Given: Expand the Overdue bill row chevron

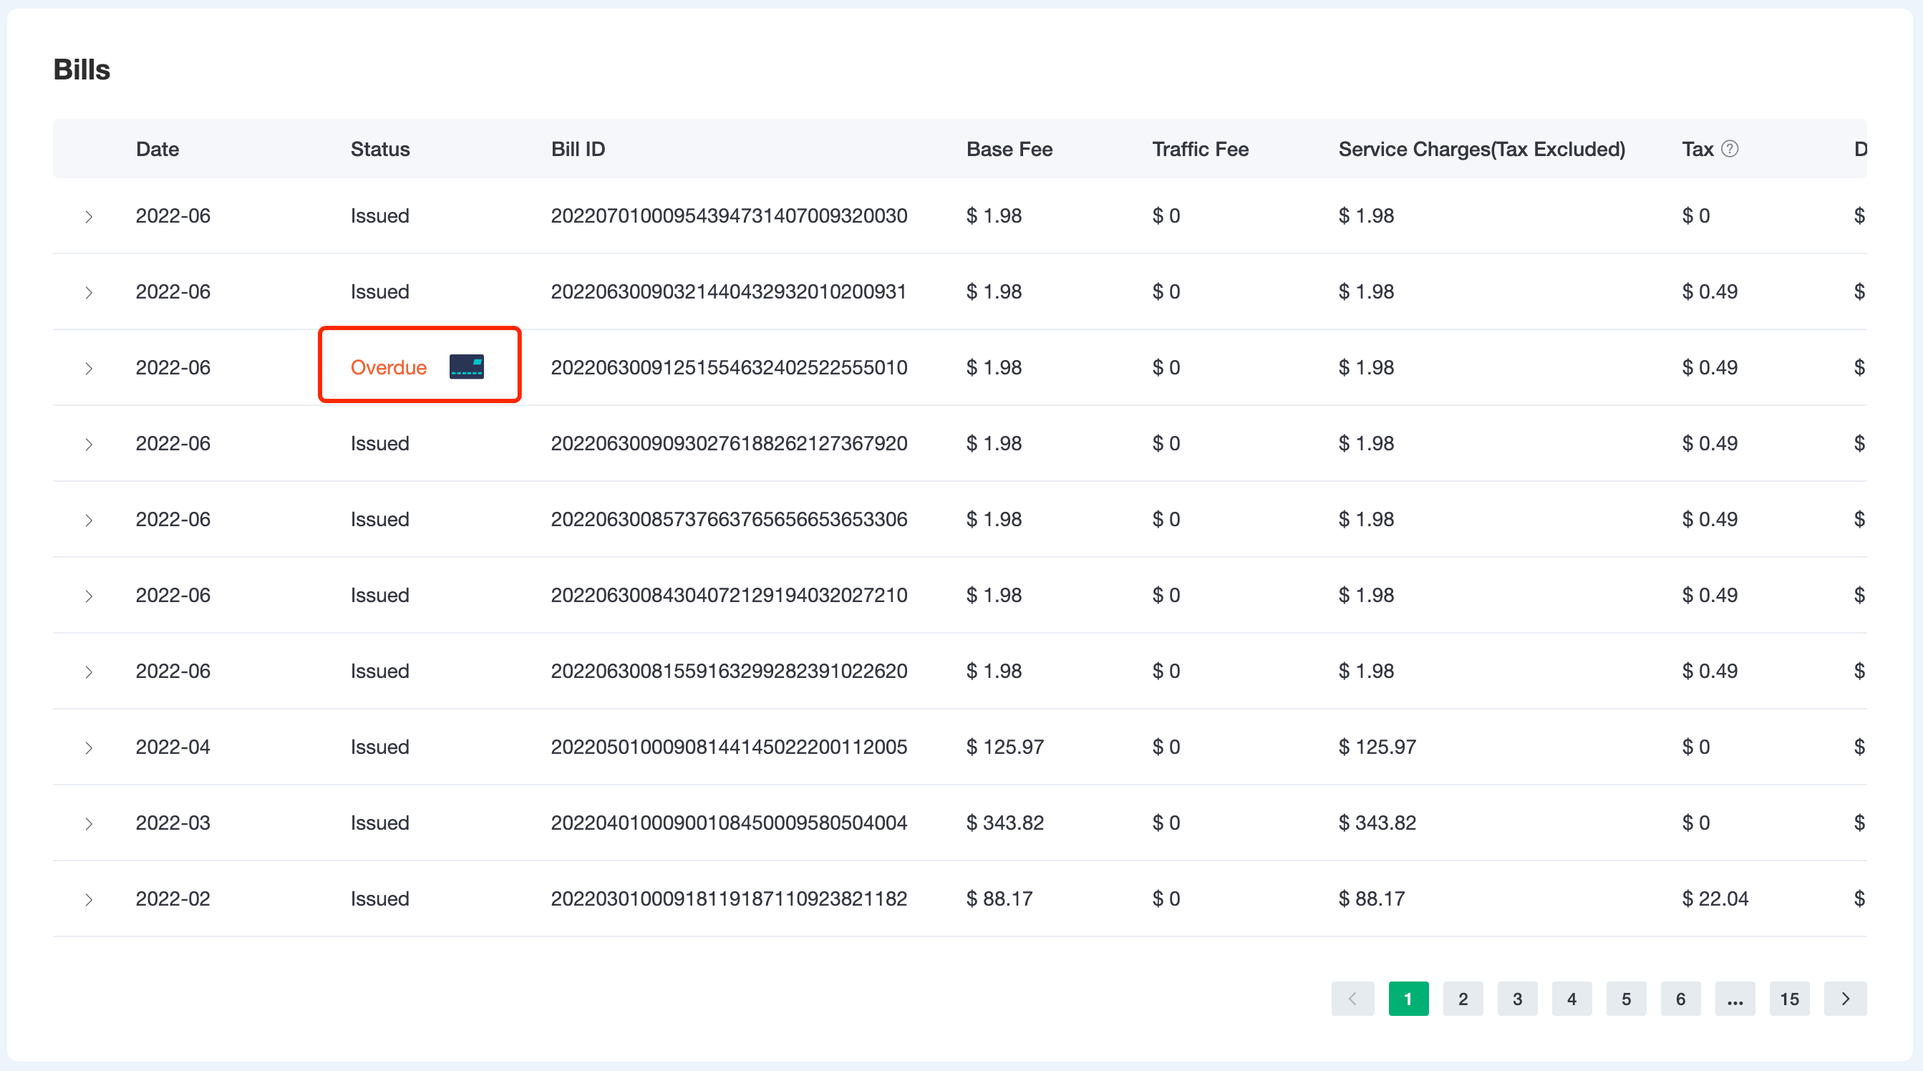Looking at the screenshot, I should tap(89, 368).
